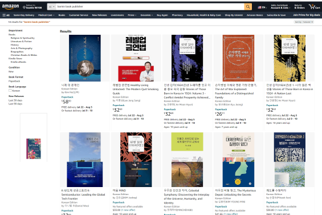322x215 pixels.
Task: Open Books in the nav bar
Action: tap(62, 15)
